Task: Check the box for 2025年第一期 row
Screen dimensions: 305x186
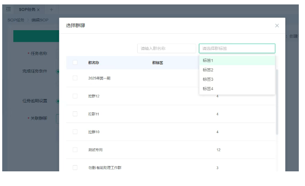Action: coord(75,78)
